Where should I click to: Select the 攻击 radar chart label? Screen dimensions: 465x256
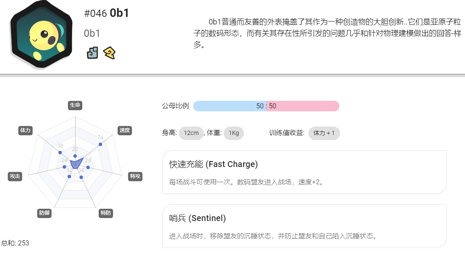pos(15,176)
